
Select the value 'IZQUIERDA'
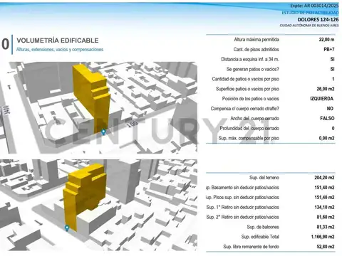[322, 99]
